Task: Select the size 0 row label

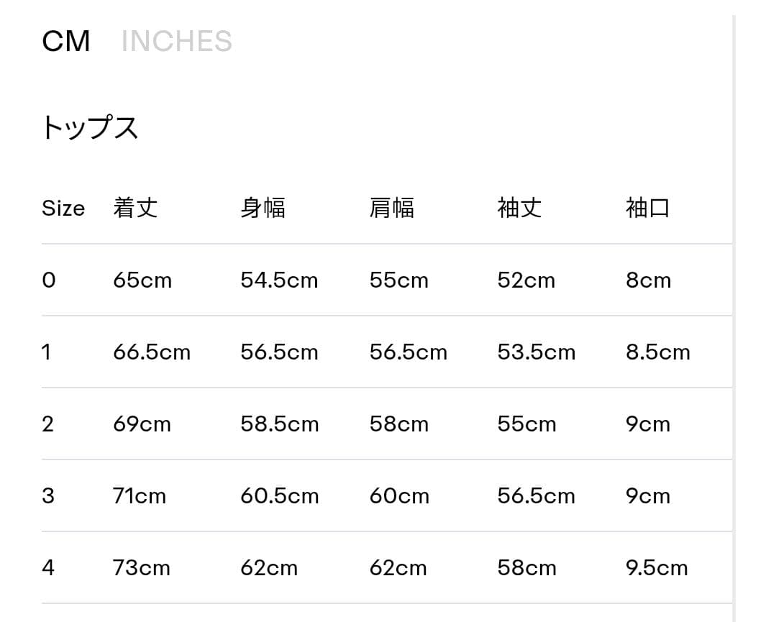Action: tap(48, 280)
